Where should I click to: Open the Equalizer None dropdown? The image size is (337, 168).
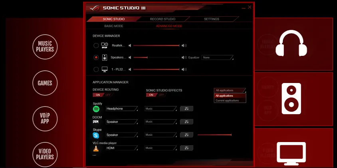point(217,57)
